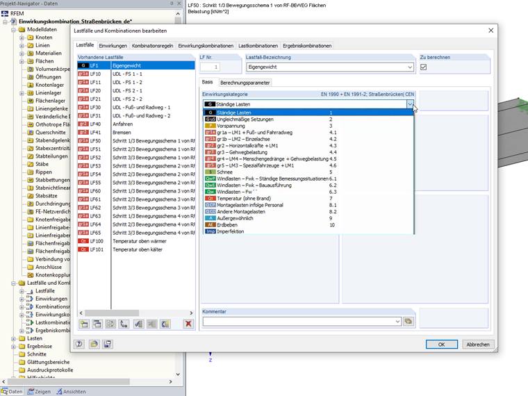528x396 pixels.
Task: Click the Materialien icon in navigator
Action: coord(31,53)
